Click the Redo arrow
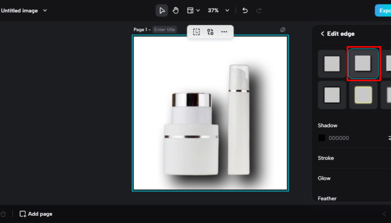The width and height of the screenshot is (391, 223). pos(259,11)
